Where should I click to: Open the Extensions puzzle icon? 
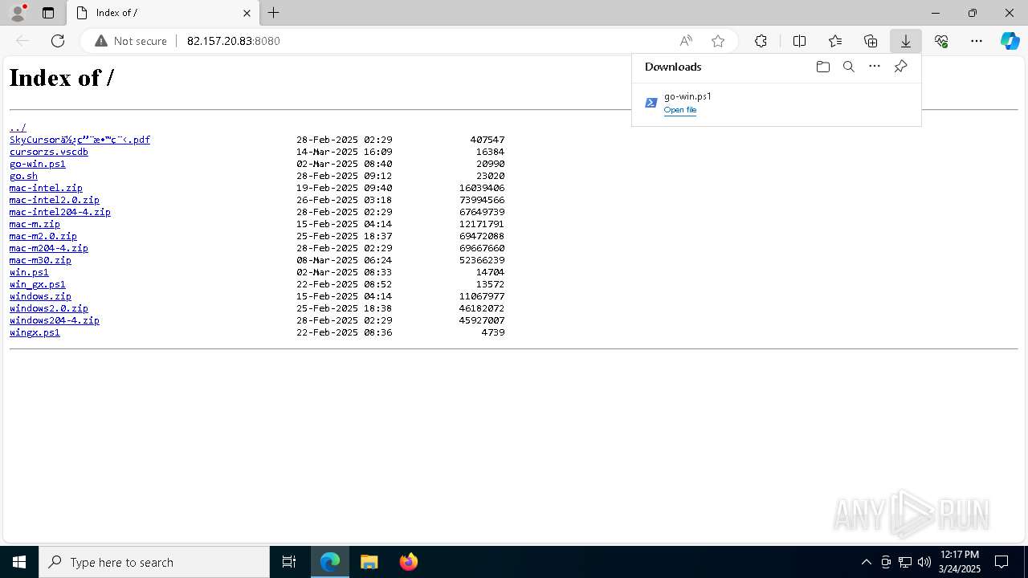[761, 41]
